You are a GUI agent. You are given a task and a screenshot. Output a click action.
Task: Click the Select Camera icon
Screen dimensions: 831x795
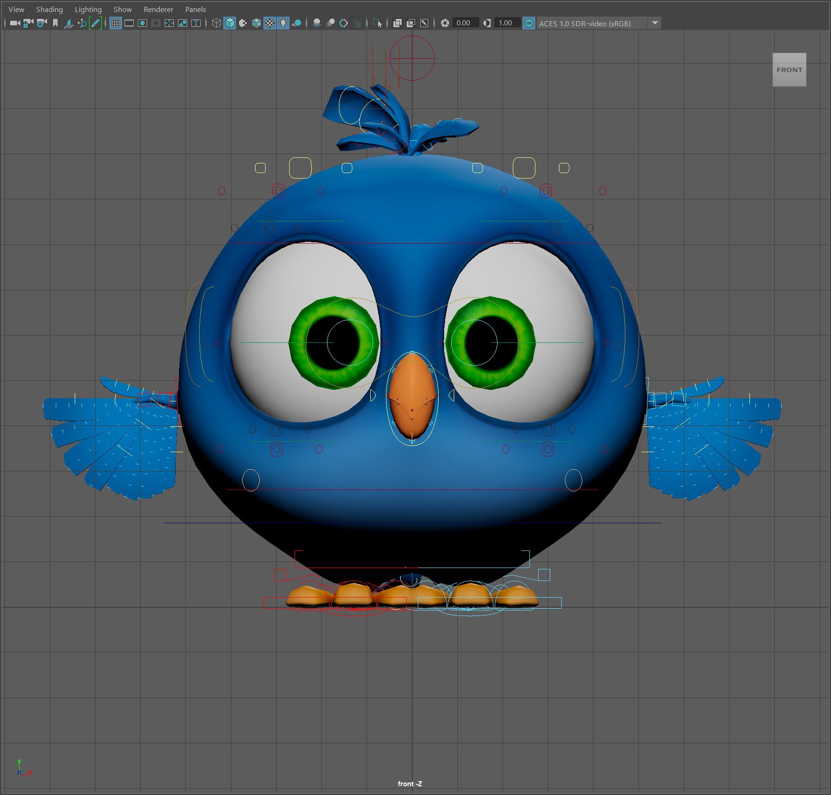15,23
